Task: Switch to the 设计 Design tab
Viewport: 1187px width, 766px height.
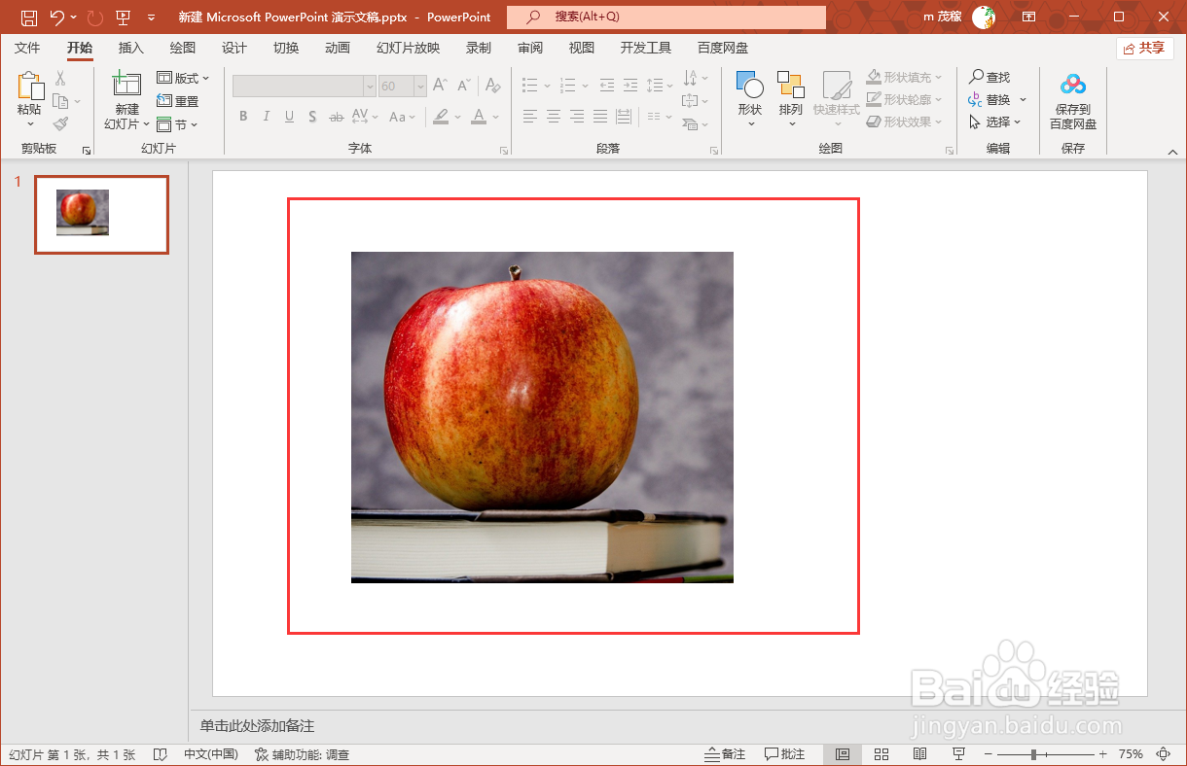Action: click(234, 48)
